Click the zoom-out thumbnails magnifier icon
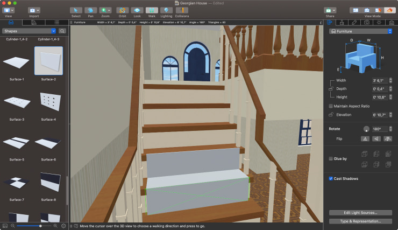 pyautogui.click(x=13, y=226)
